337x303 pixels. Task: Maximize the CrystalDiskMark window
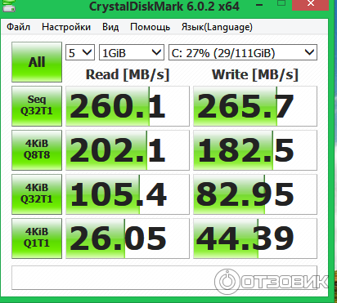[x=281, y=3]
